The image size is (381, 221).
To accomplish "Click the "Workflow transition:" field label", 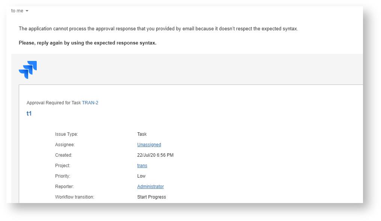I will pos(75,197).
